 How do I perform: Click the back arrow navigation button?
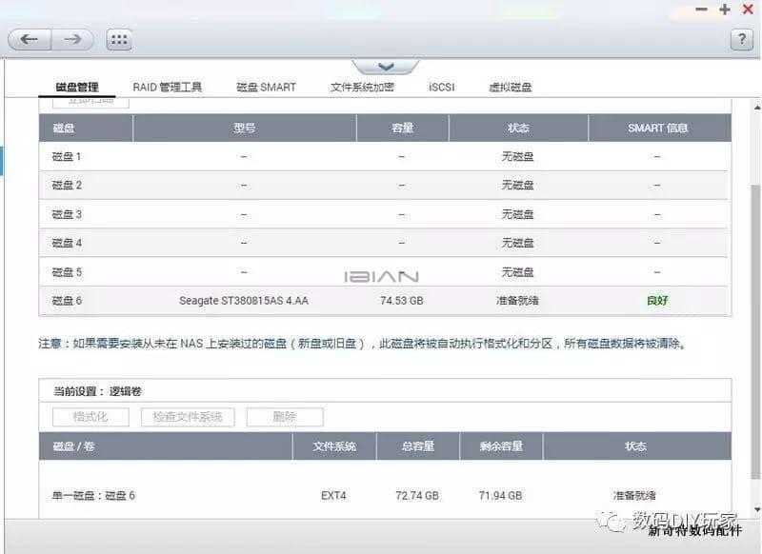[x=29, y=40]
